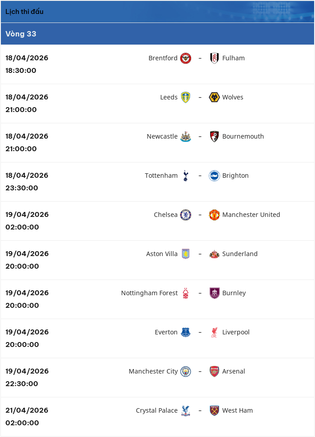Open the Liverpool liver bird logo
The width and height of the screenshot is (315, 437).
(x=214, y=332)
